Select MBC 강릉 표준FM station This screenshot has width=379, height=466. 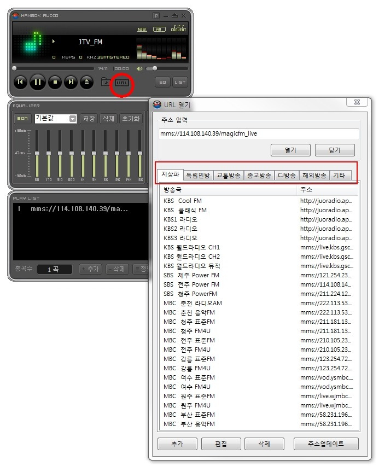coord(259,359)
